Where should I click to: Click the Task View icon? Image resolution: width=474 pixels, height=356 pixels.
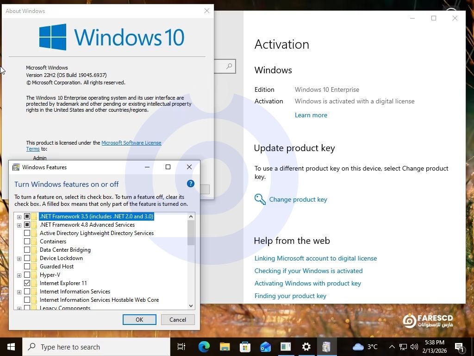click(x=181, y=347)
